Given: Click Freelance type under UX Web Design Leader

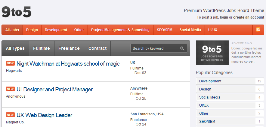Looking at the screenshot, I should pos(138,120).
